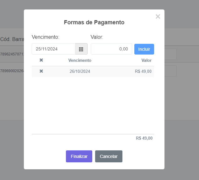Viewport: 199px width, 180px height.
Task: Open the calendar date picker
Action: (x=81, y=49)
